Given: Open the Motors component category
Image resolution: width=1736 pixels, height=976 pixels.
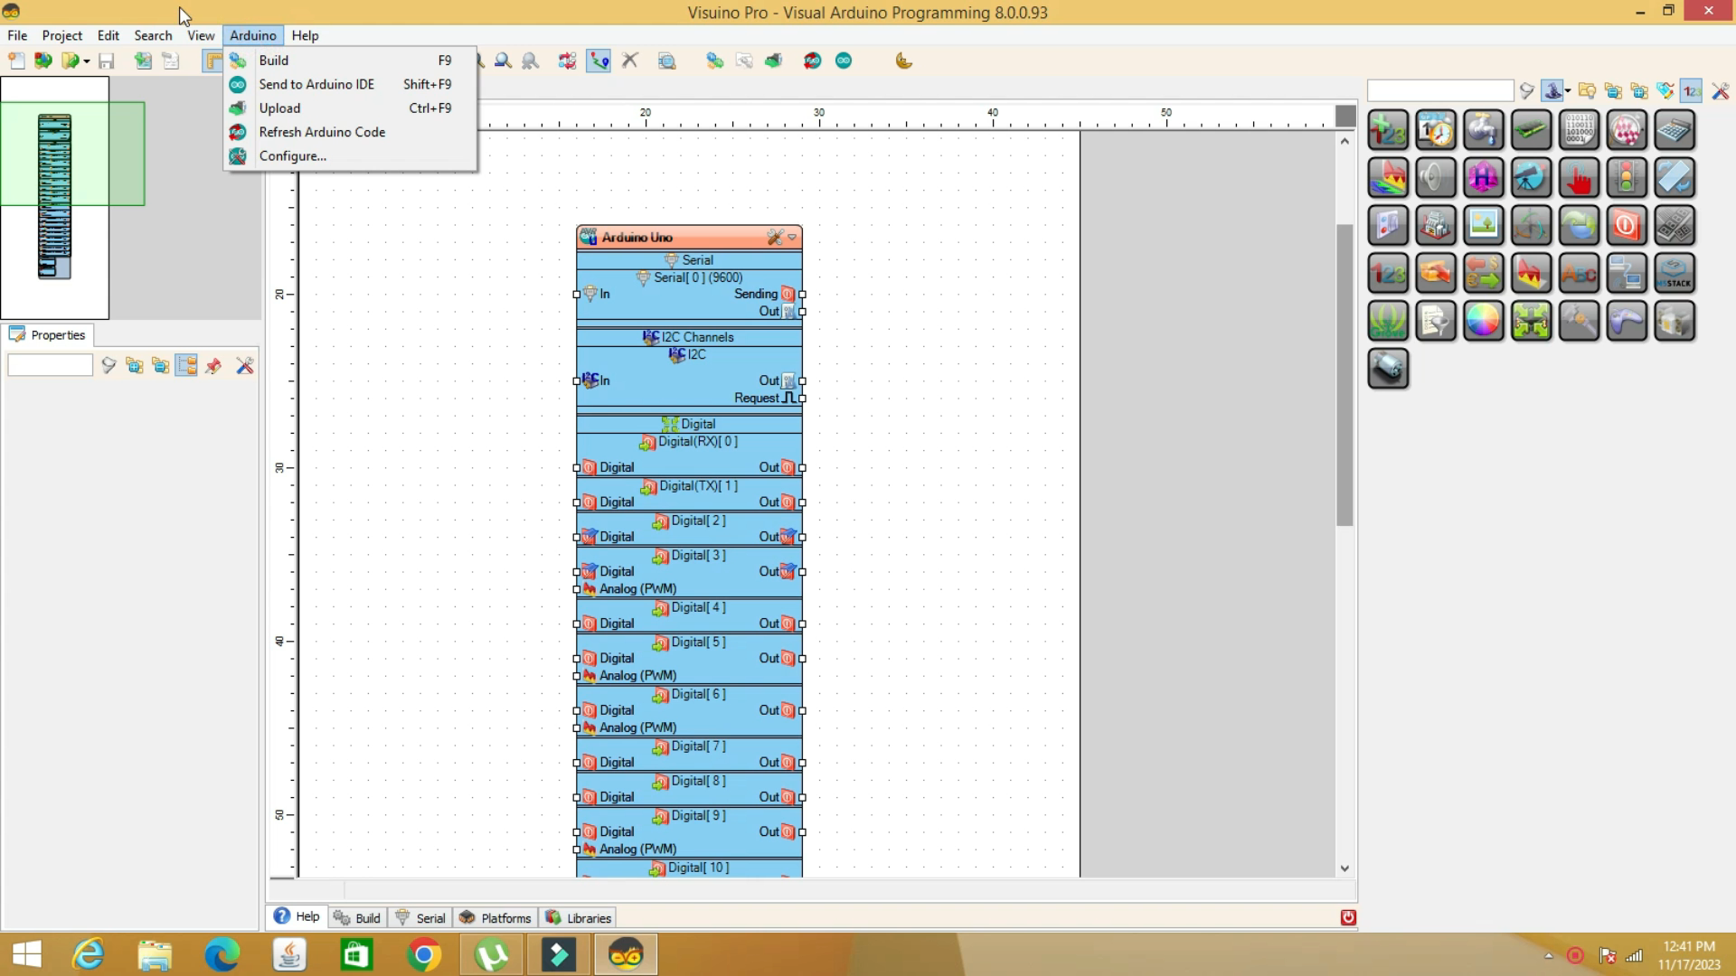Looking at the screenshot, I should pyautogui.click(x=1388, y=369).
